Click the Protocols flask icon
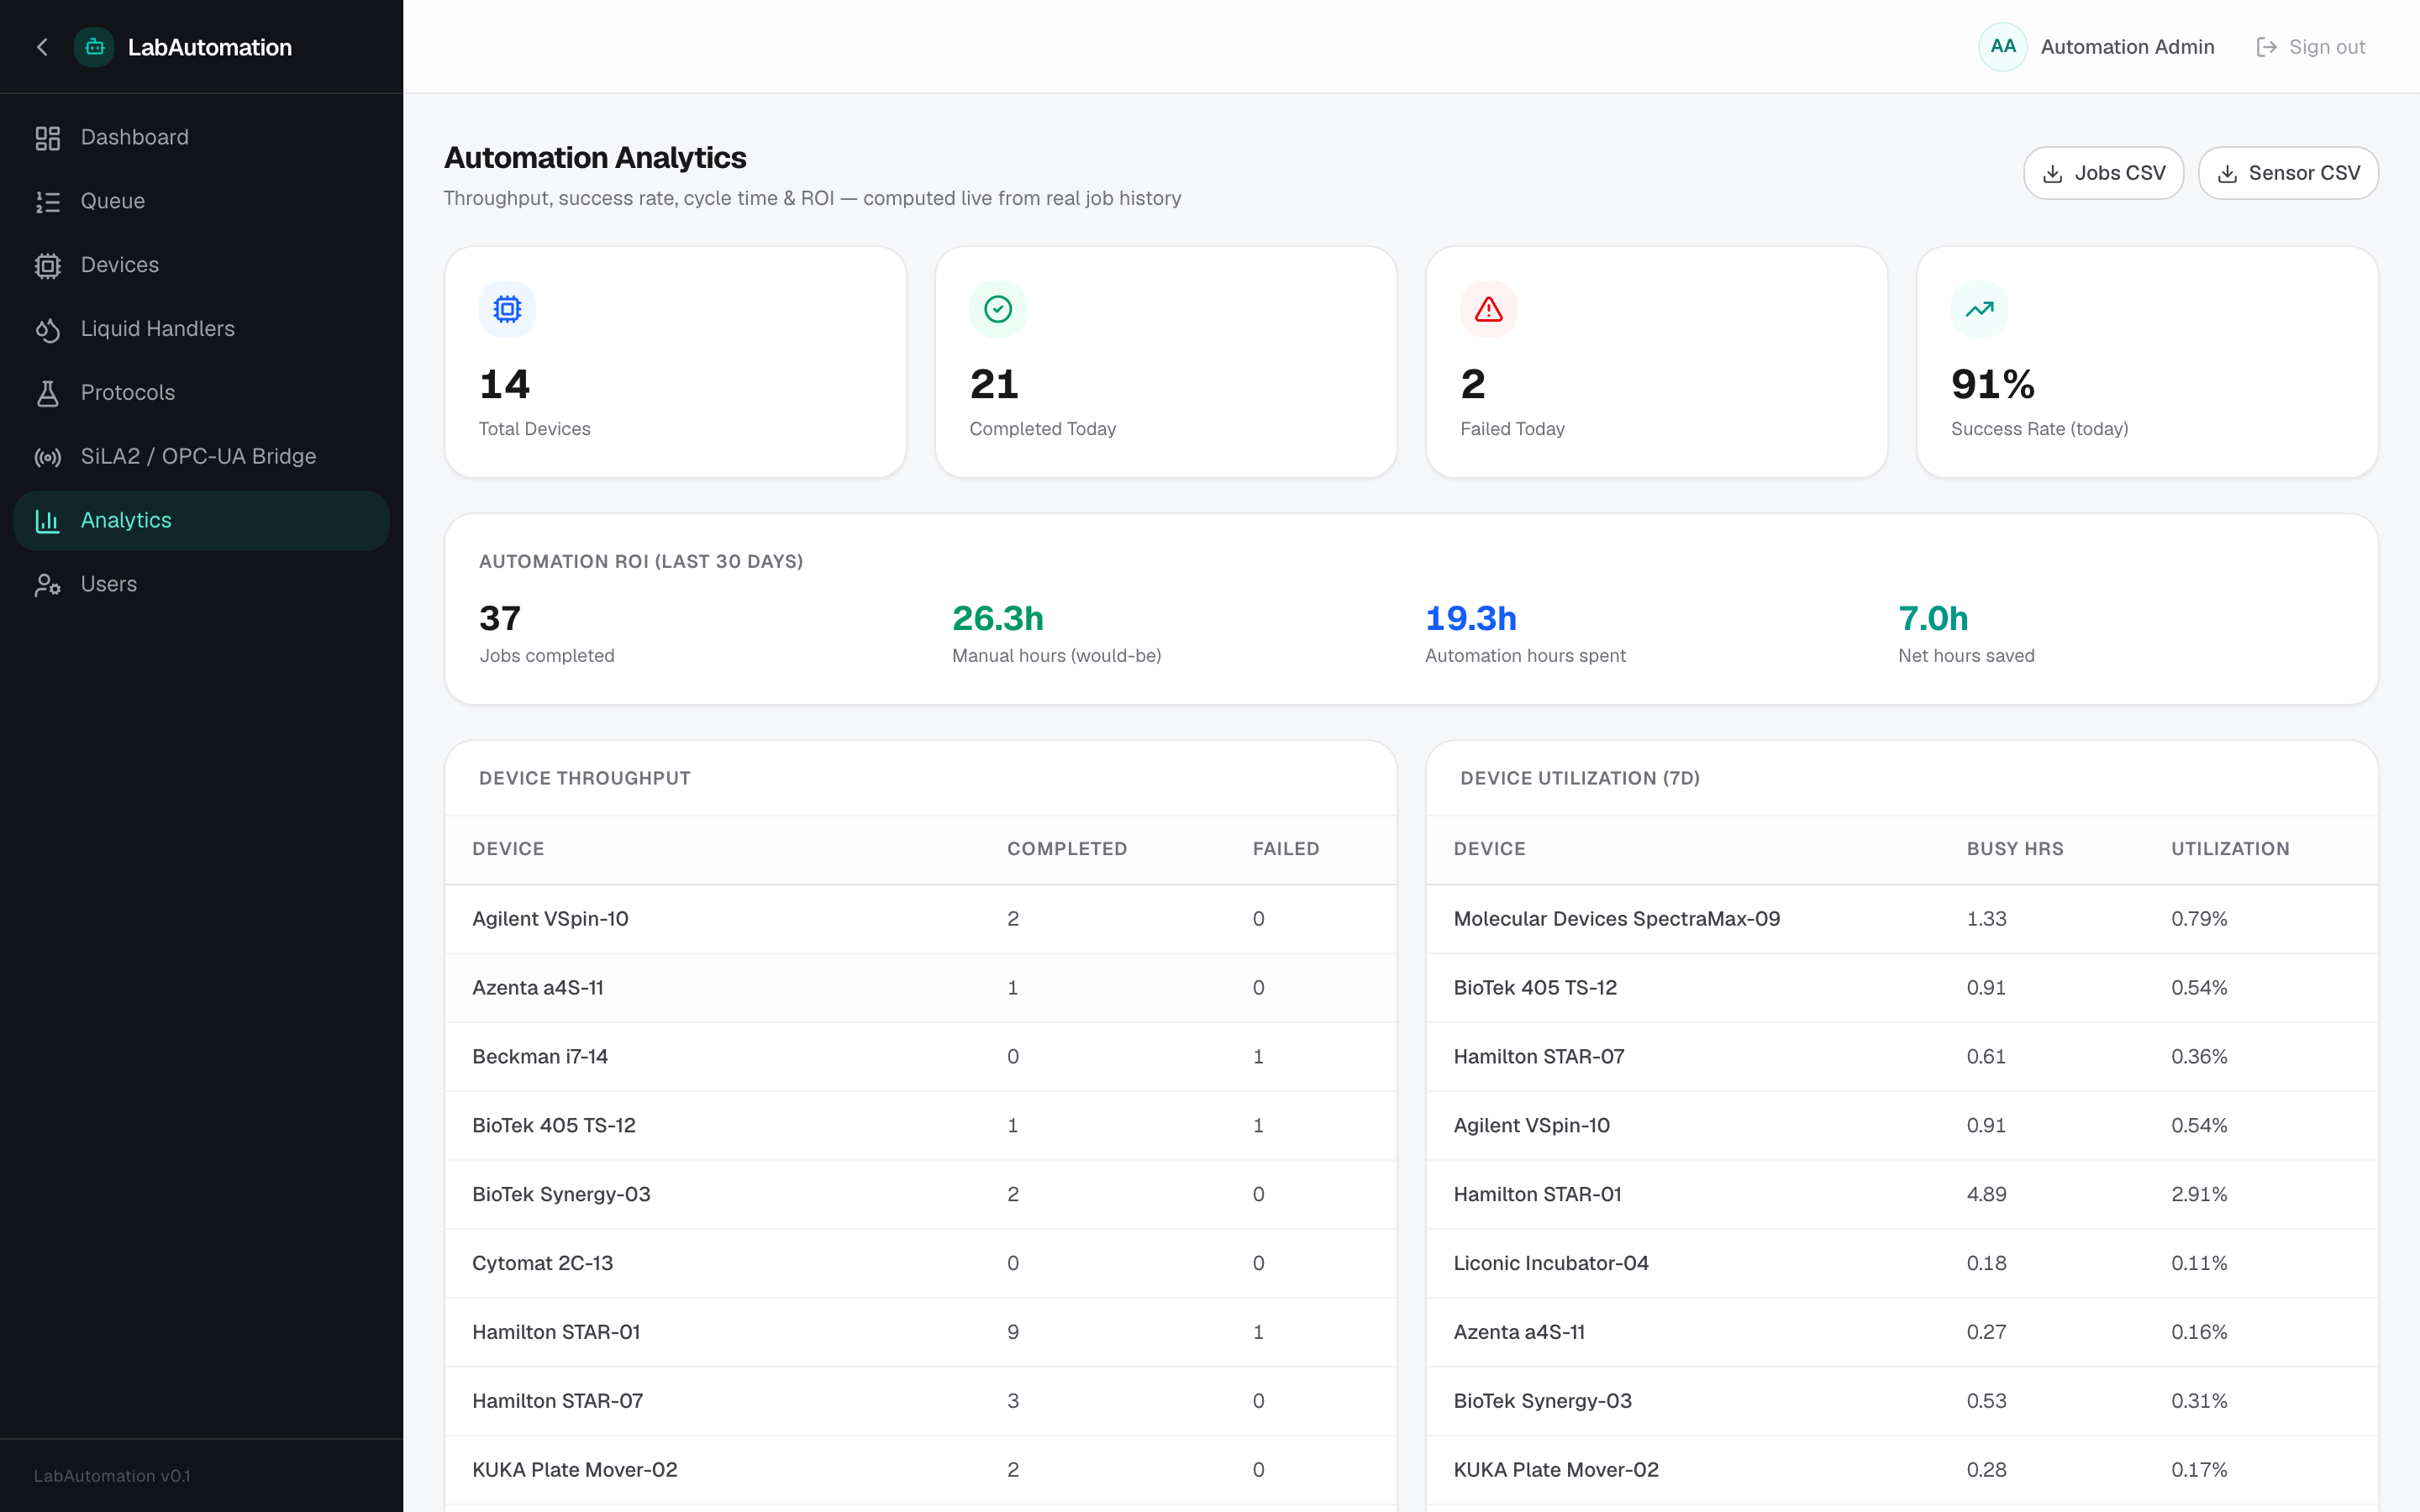Image resolution: width=2420 pixels, height=1512 pixels. pos(48,393)
